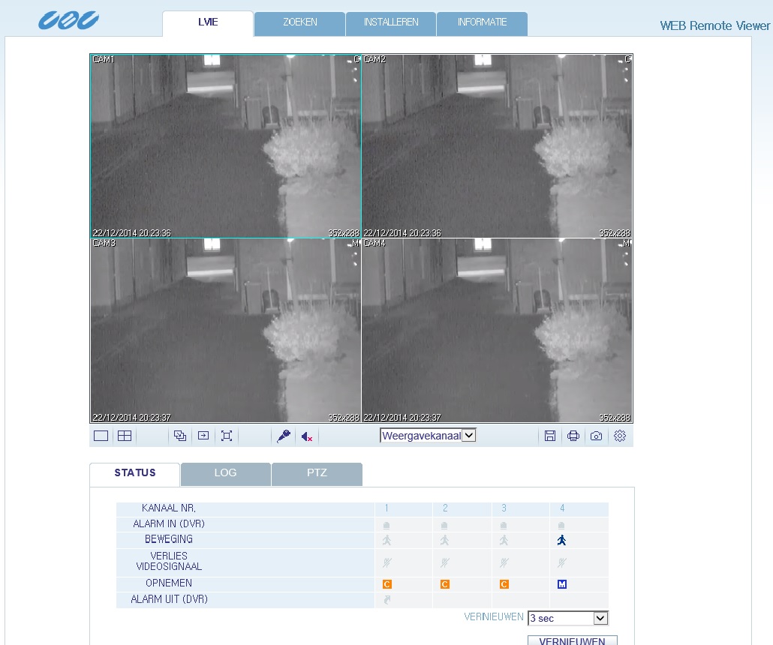Click channel 3 video loss icon
Viewport: 773px width, 645px height.
(504, 562)
